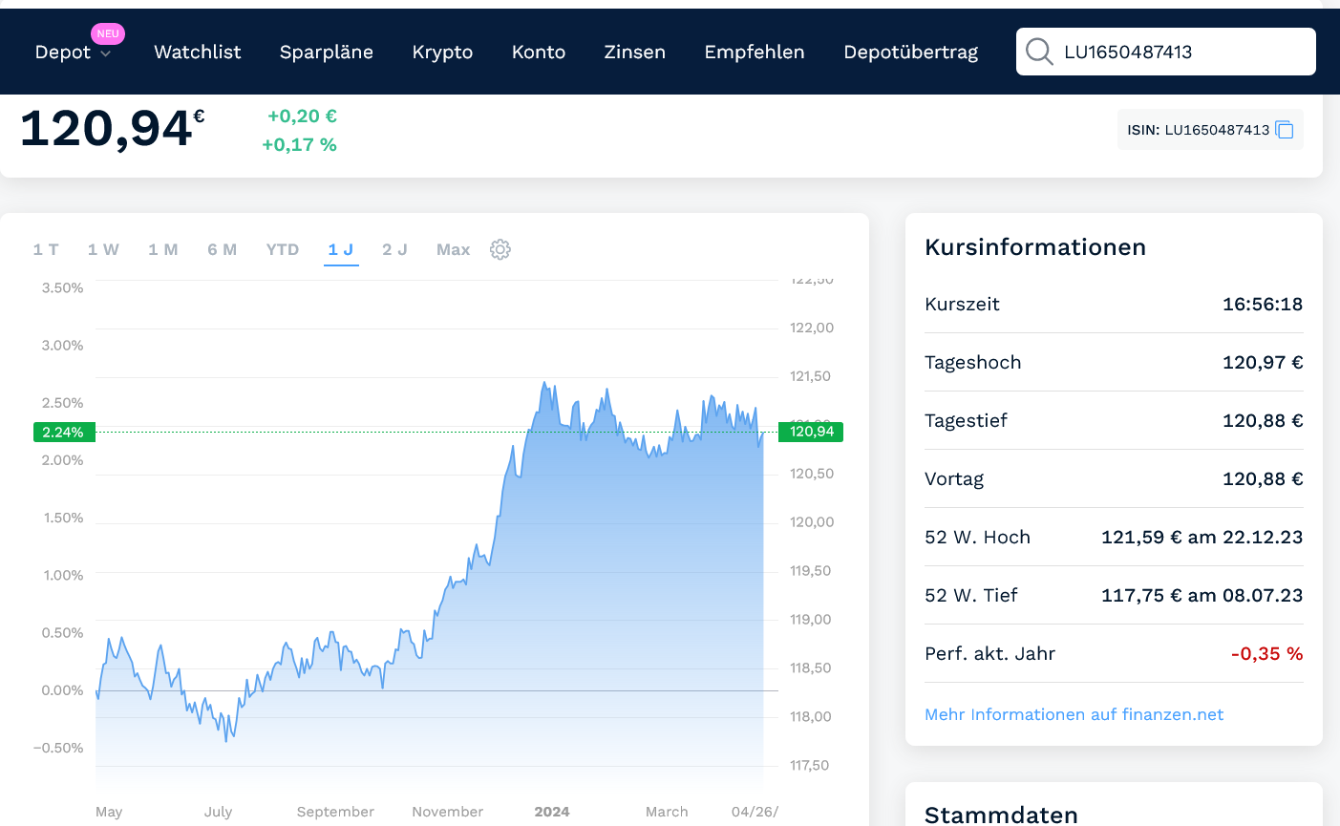This screenshot has width=1340, height=826.
Task: Switch chart to 1 T range
Action: [46, 249]
